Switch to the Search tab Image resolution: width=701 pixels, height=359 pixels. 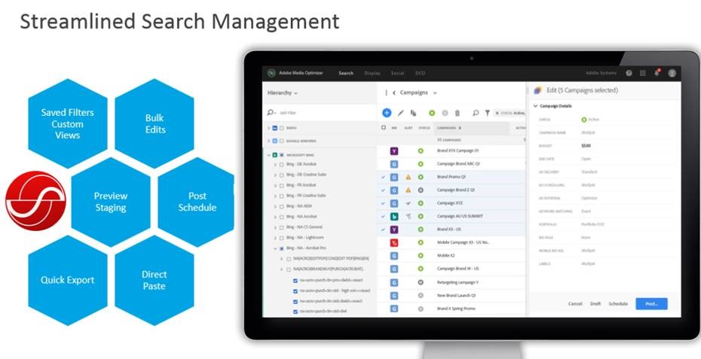click(346, 73)
